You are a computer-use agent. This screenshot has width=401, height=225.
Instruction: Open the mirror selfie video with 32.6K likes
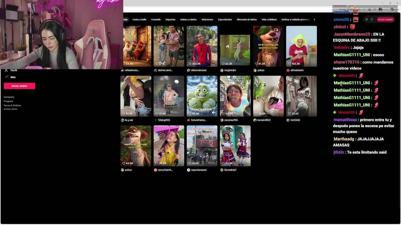[x=301, y=96]
